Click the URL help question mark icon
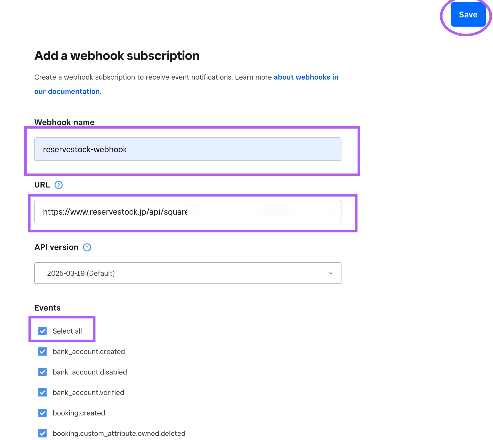The image size is (493, 440). 59,185
